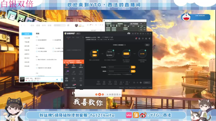Click the 退出 button in OBS mode panel
This screenshot has width=216, height=121.
pos(147,45)
